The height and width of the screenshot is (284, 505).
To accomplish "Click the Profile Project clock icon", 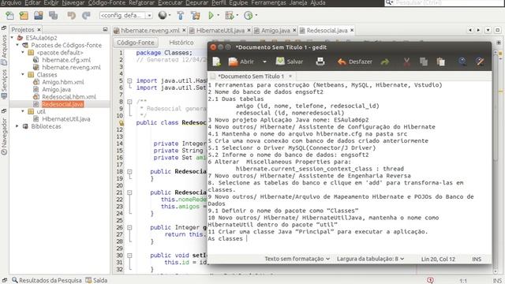I will [x=249, y=15].
